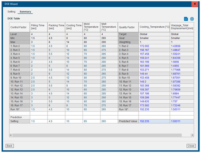201x154 pixels.
Task: Click the Close button
Action: click(x=191, y=146)
